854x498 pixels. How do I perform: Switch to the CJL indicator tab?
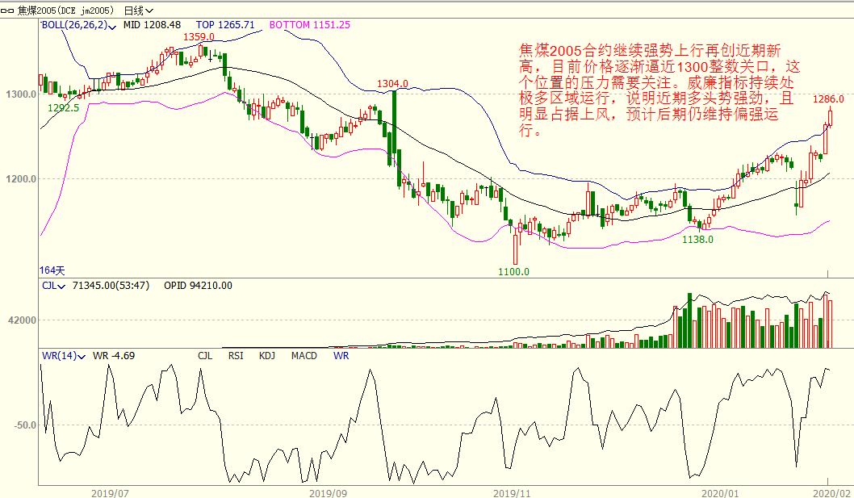(x=206, y=355)
